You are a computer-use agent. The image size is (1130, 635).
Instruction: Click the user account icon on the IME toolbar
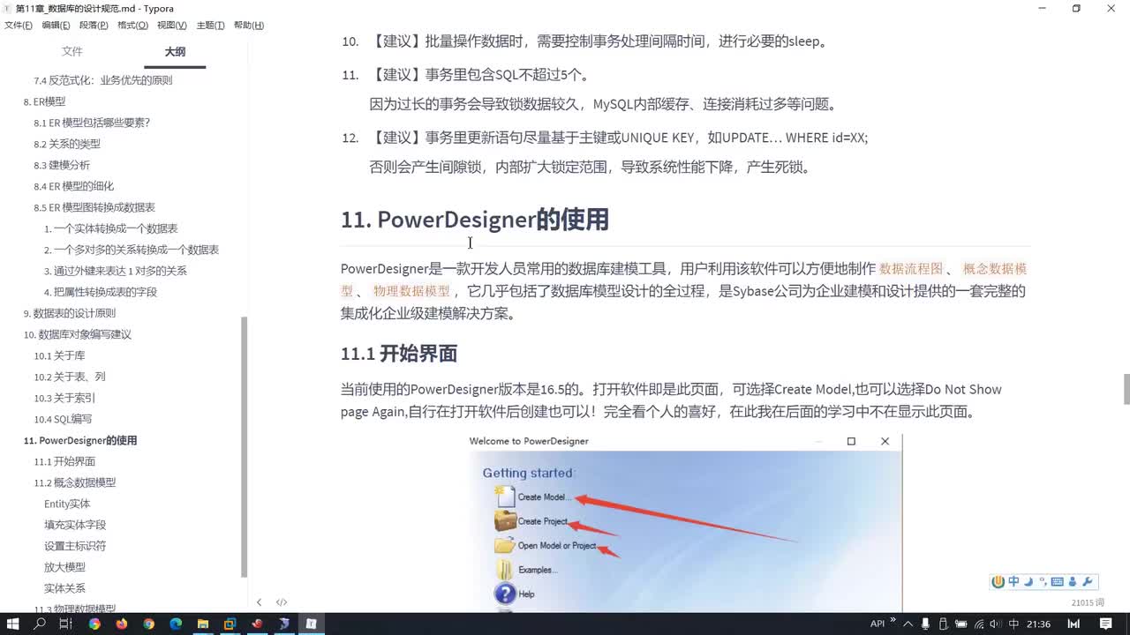(1073, 582)
